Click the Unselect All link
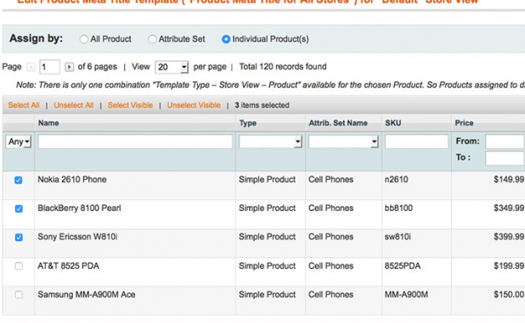The width and height of the screenshot is (525, 323). pyautogui.click(x=74, y=105)
